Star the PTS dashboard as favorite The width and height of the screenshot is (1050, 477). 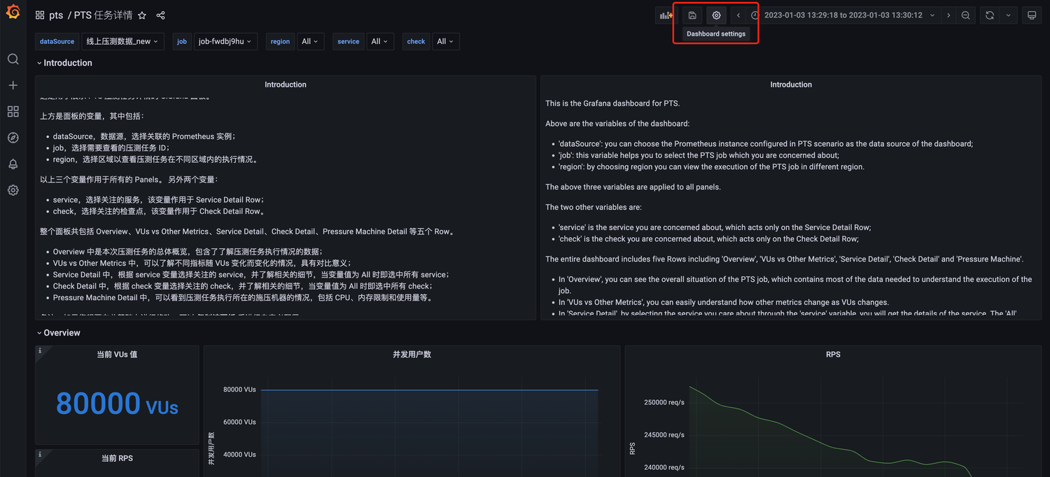click(142, 15)
